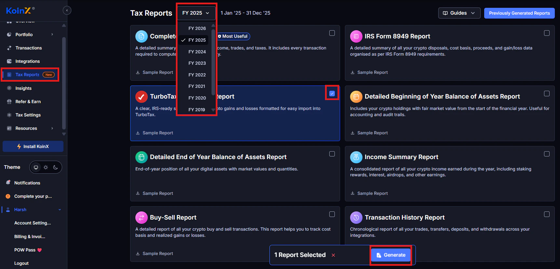
Task: Check the Income Summary Report checkbox
Action: pos(547,154)
